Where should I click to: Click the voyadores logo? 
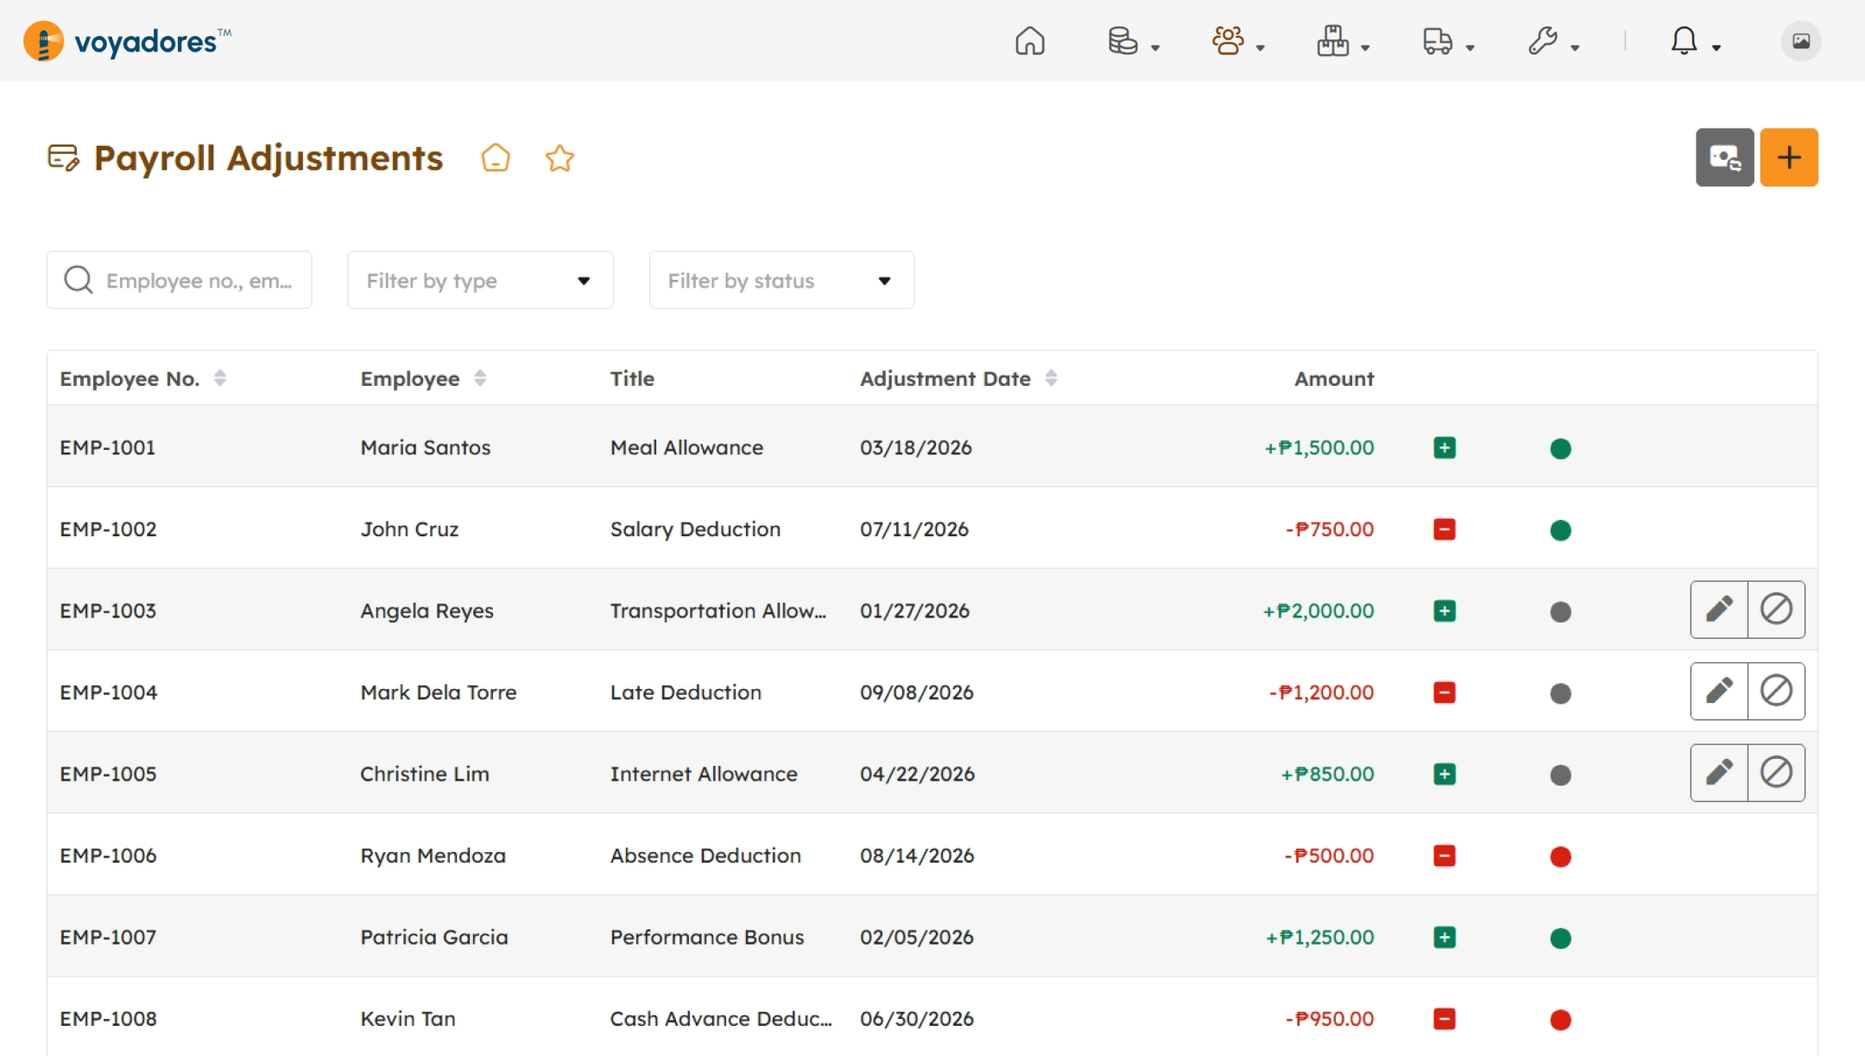128,41
